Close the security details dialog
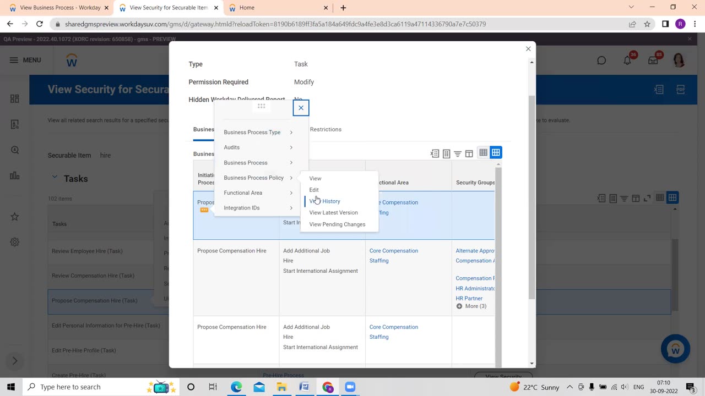705x396 pixels. pyautogui.click(x=528, y=49)
